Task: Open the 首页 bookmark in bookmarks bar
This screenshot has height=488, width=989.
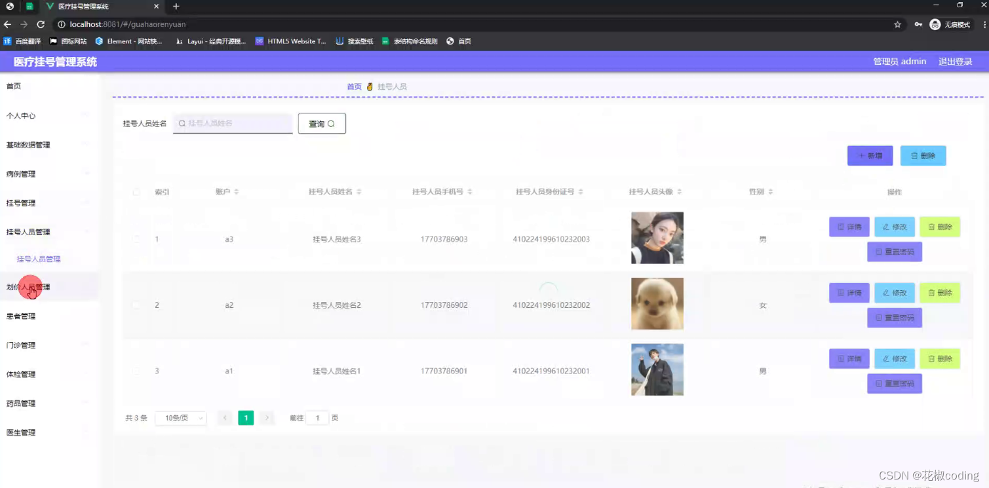Action: [x=459, y=41]
